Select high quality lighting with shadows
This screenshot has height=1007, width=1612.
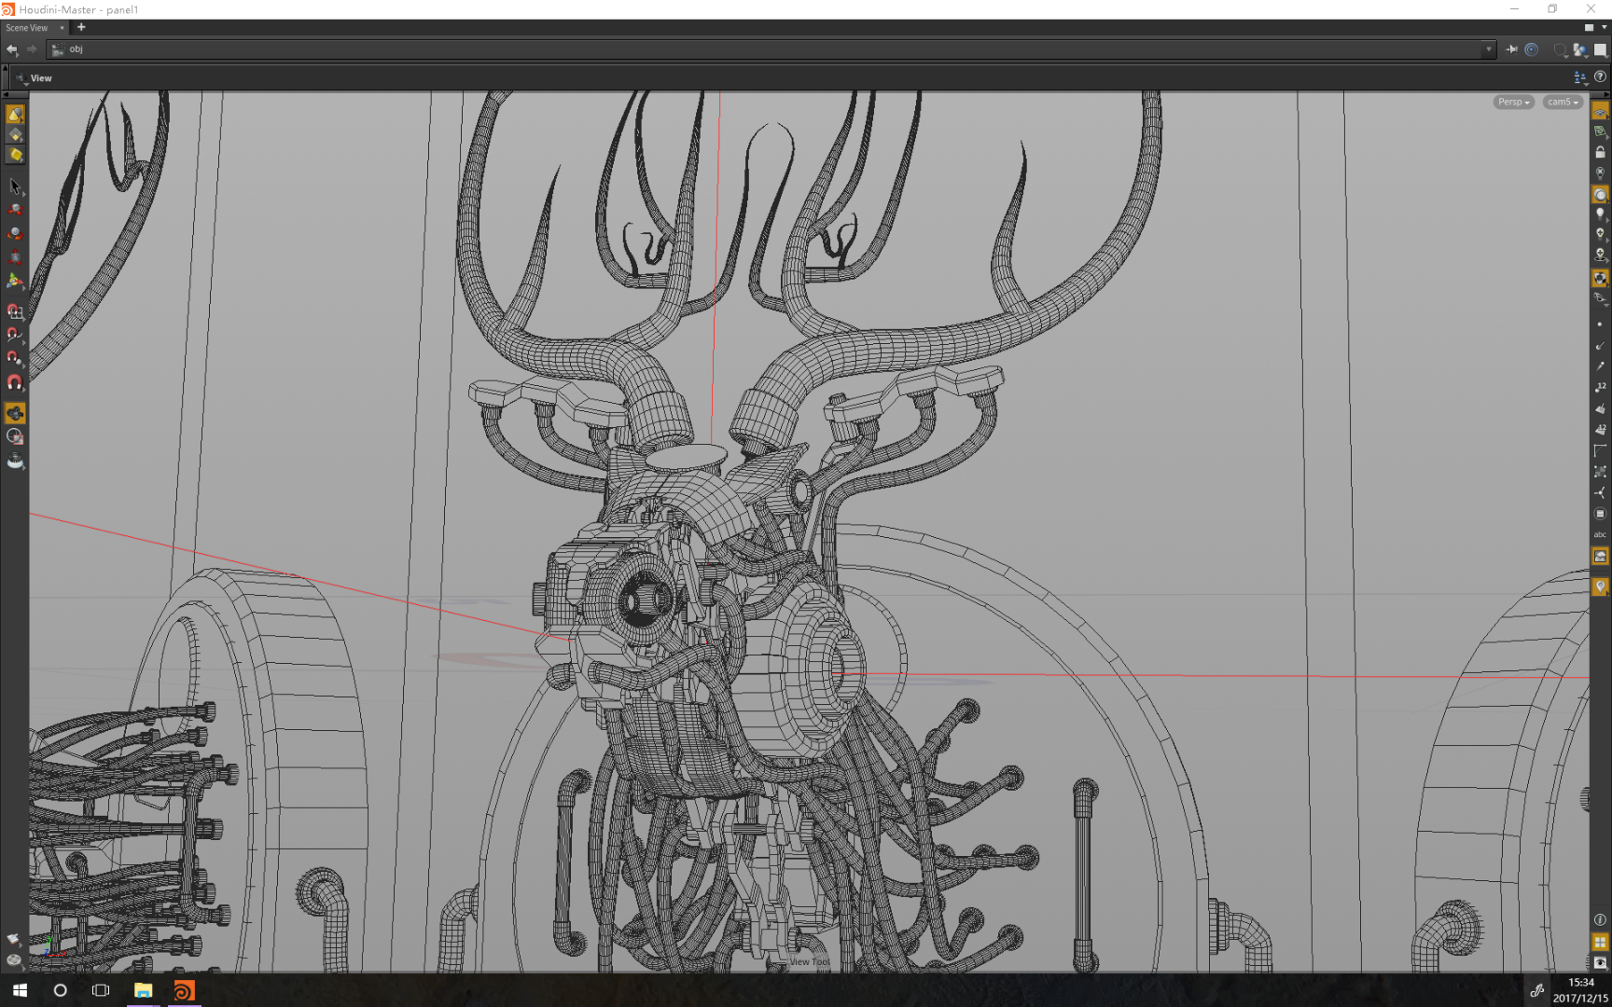(1600, 255)
